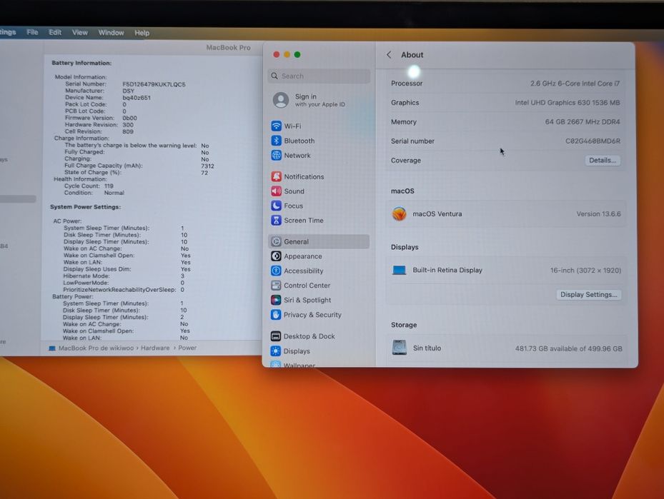The height and width of the screenshot is (499, 664).
Task: Select the Notifications label in sidebar
Action: [304, 177]
